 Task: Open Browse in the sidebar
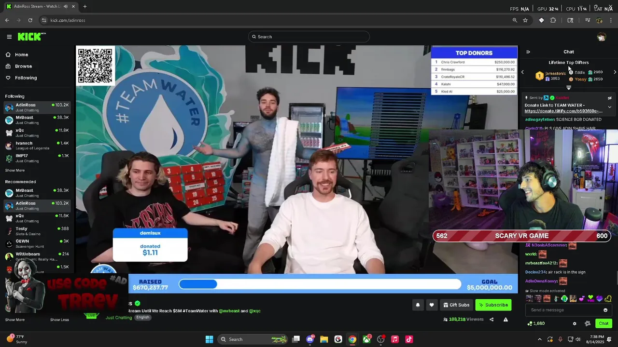pos(19,66)
